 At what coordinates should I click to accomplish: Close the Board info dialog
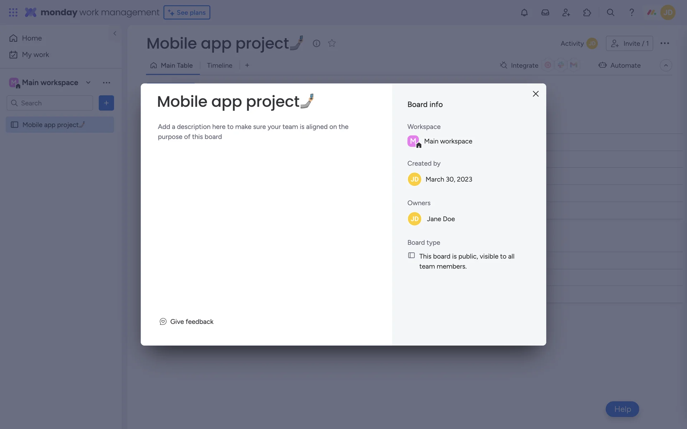(535, 94)
